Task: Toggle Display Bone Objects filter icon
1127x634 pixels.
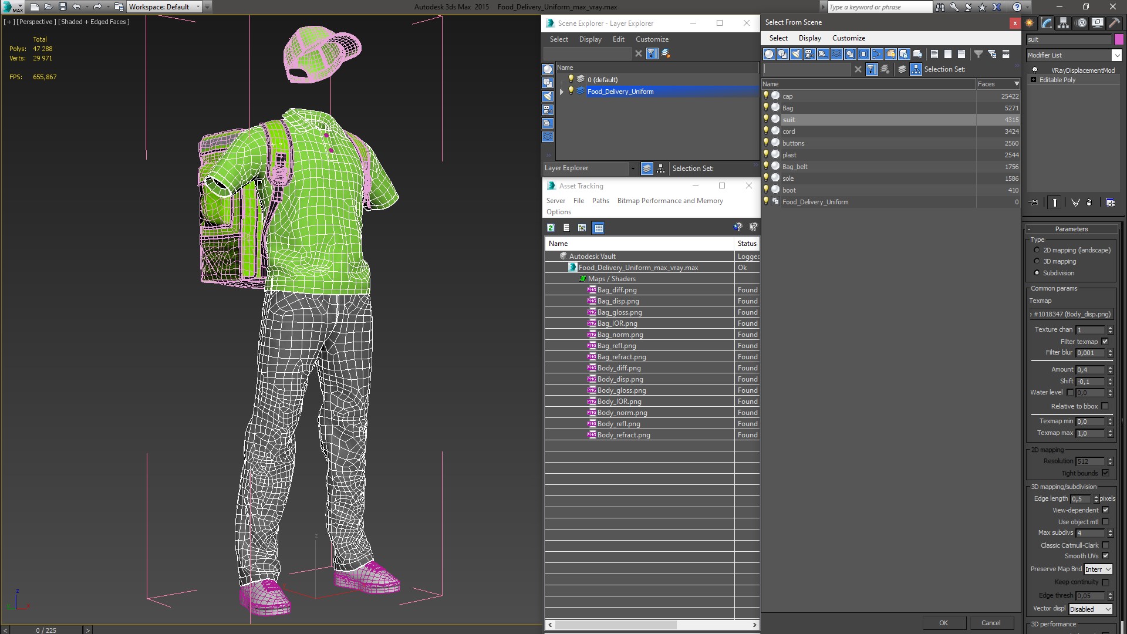Action: pos(877,54)
